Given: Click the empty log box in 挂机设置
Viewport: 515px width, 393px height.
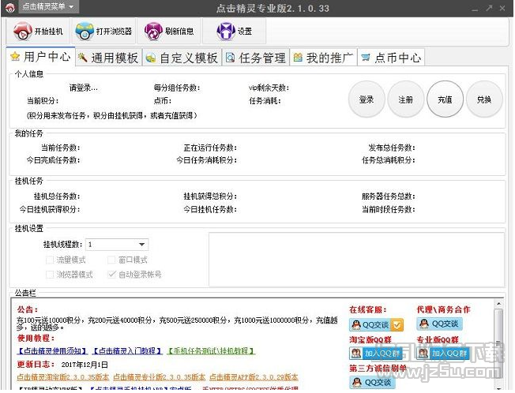Looking at the screenshot, I should 356,260.
